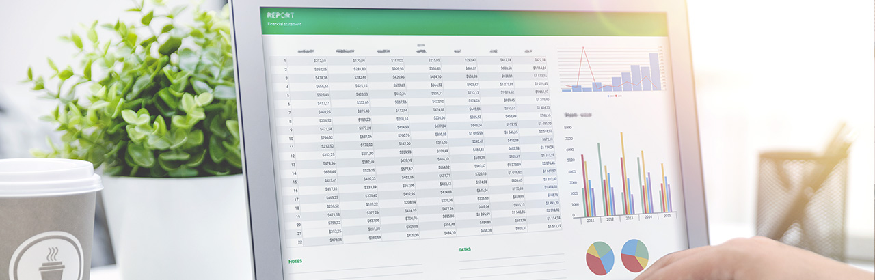Click cell $212,50 in row 1
Viewport: 875px width, 280px height.
319,60
